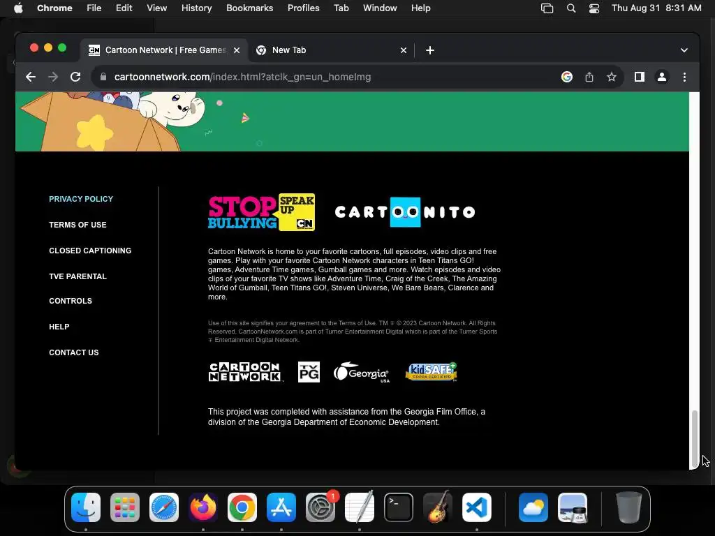Viewport: 715px width, 536px height.
Task: Expand the tab search dropdown arrow
Action: click(684, 50)
